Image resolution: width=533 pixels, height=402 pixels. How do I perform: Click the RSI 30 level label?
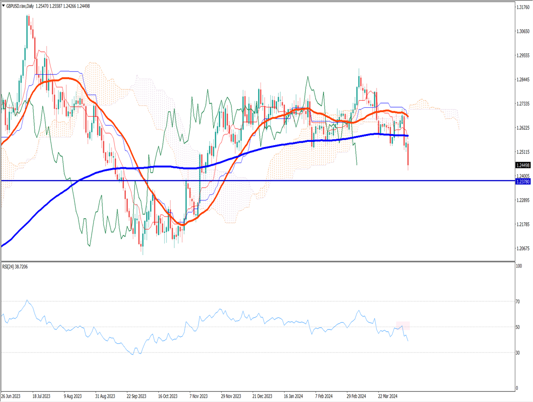[519, 353]
